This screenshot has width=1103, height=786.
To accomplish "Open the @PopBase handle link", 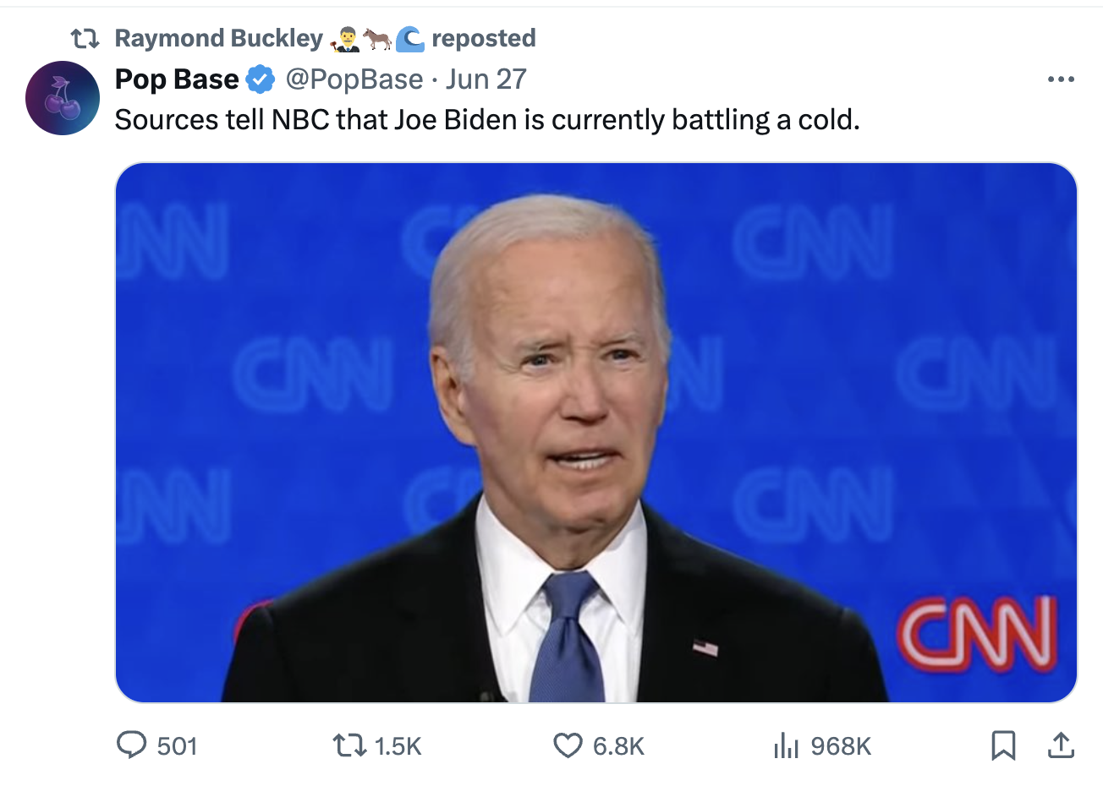I will [x=354, y=79].
